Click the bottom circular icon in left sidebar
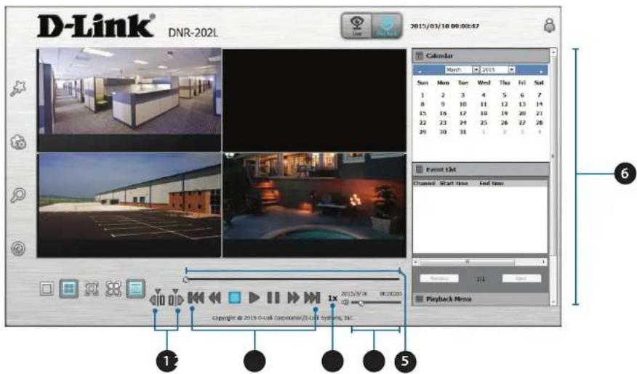637x374 pixels. 18,248
